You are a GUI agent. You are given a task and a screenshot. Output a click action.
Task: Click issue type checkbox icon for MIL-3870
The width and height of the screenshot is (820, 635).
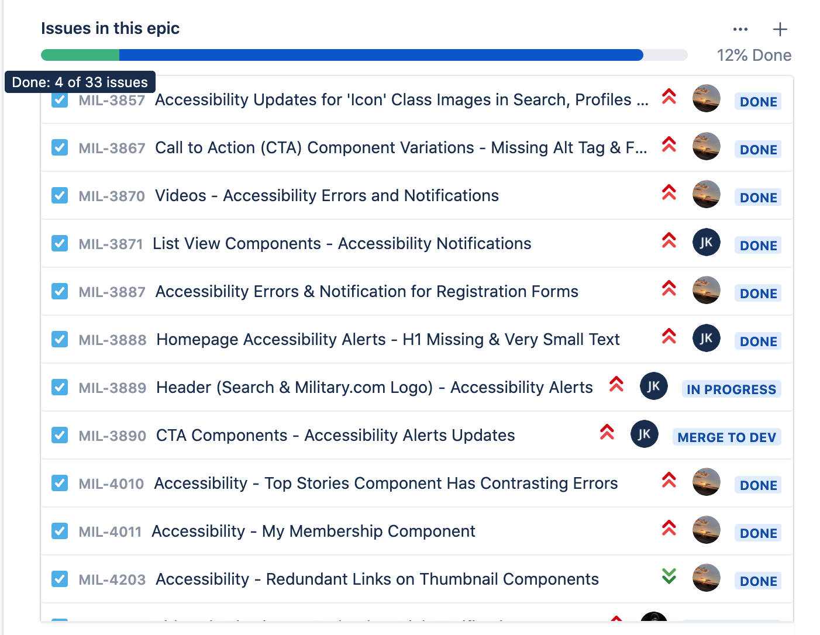pyautogui.click(x=60, y=195)
